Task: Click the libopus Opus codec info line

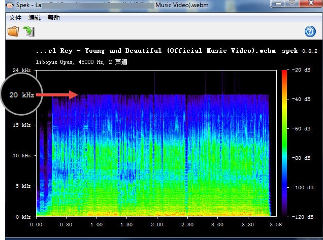Action: [x=81, y=62]
